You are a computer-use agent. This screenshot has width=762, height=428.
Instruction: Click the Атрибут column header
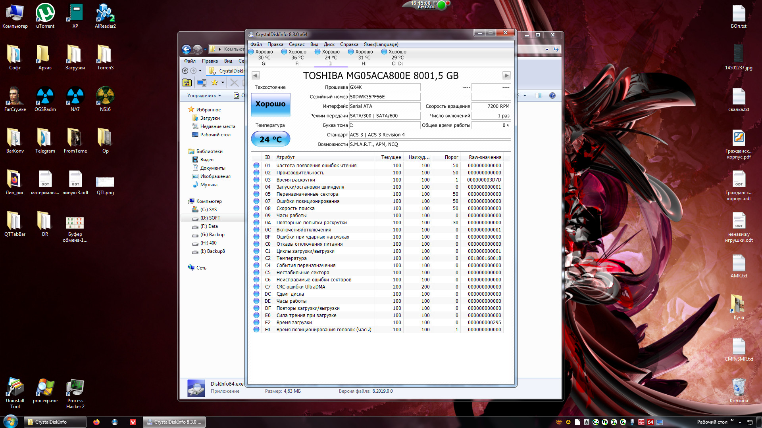pyautogui.click(x=324, y=157)
